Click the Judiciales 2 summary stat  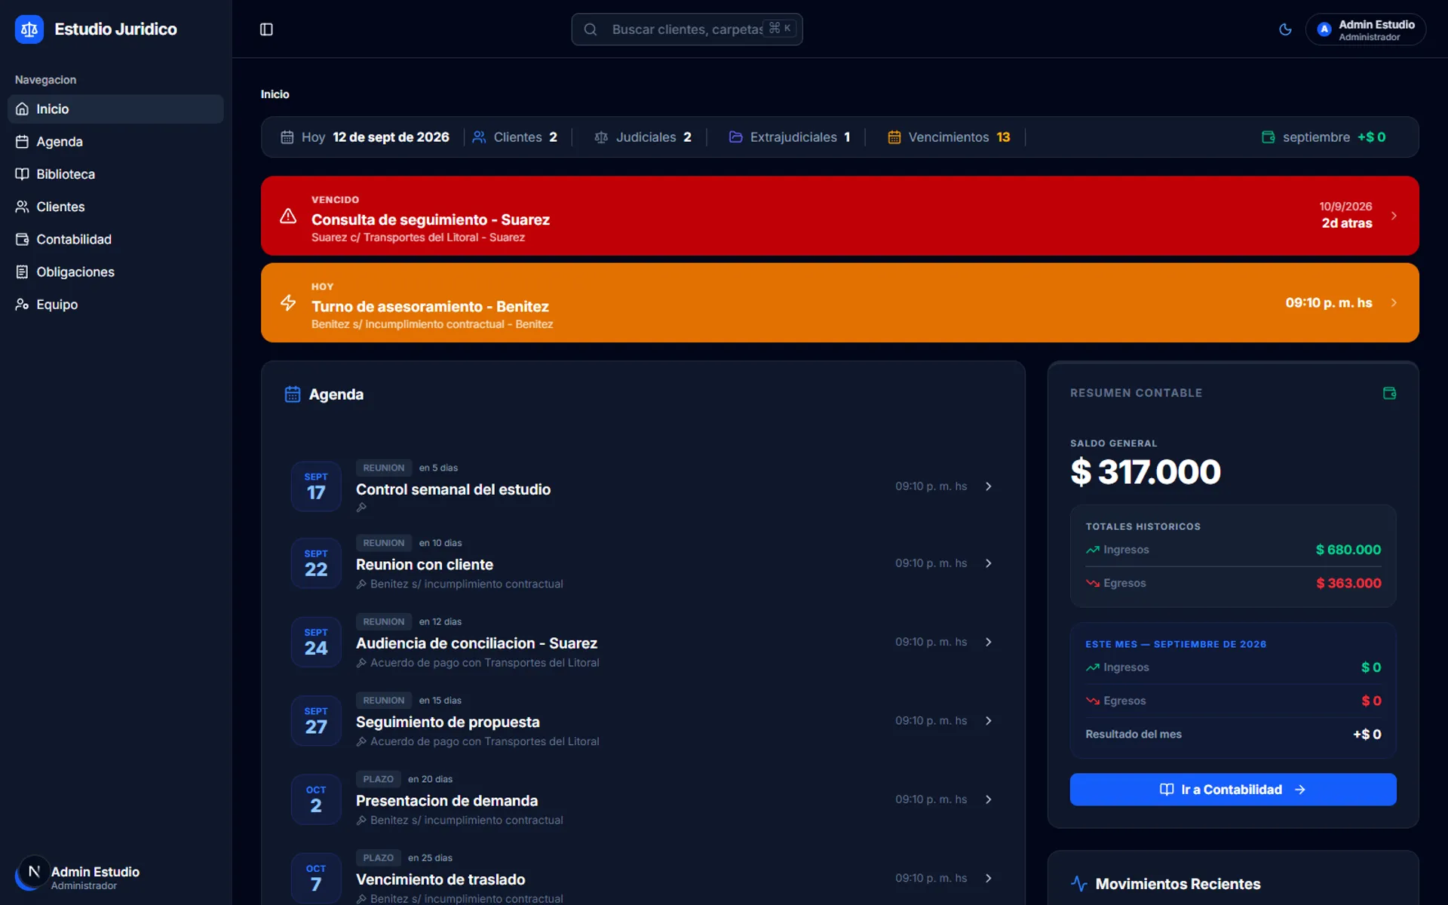643,137
